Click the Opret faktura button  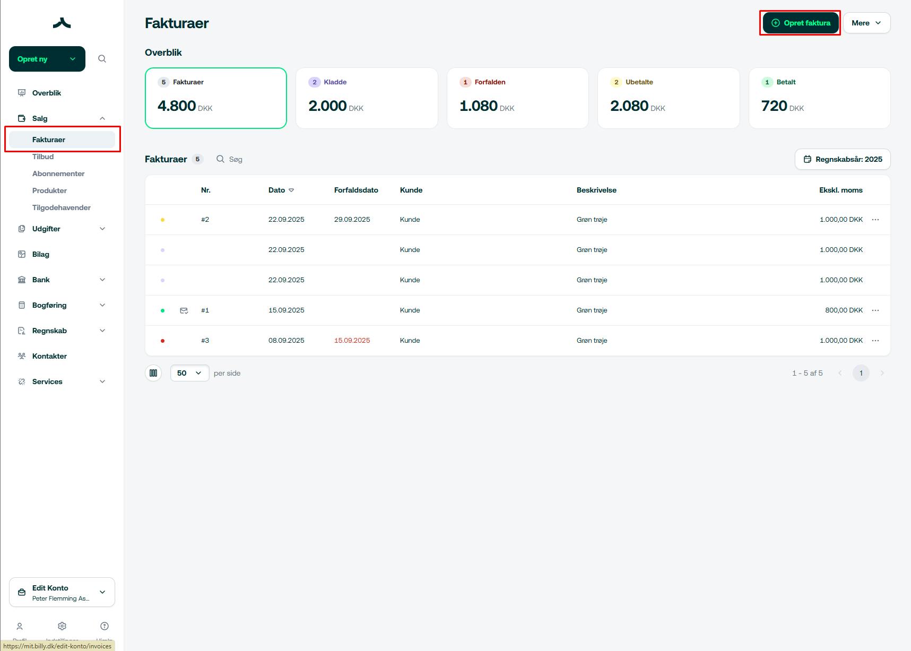(x=801, y=23)
